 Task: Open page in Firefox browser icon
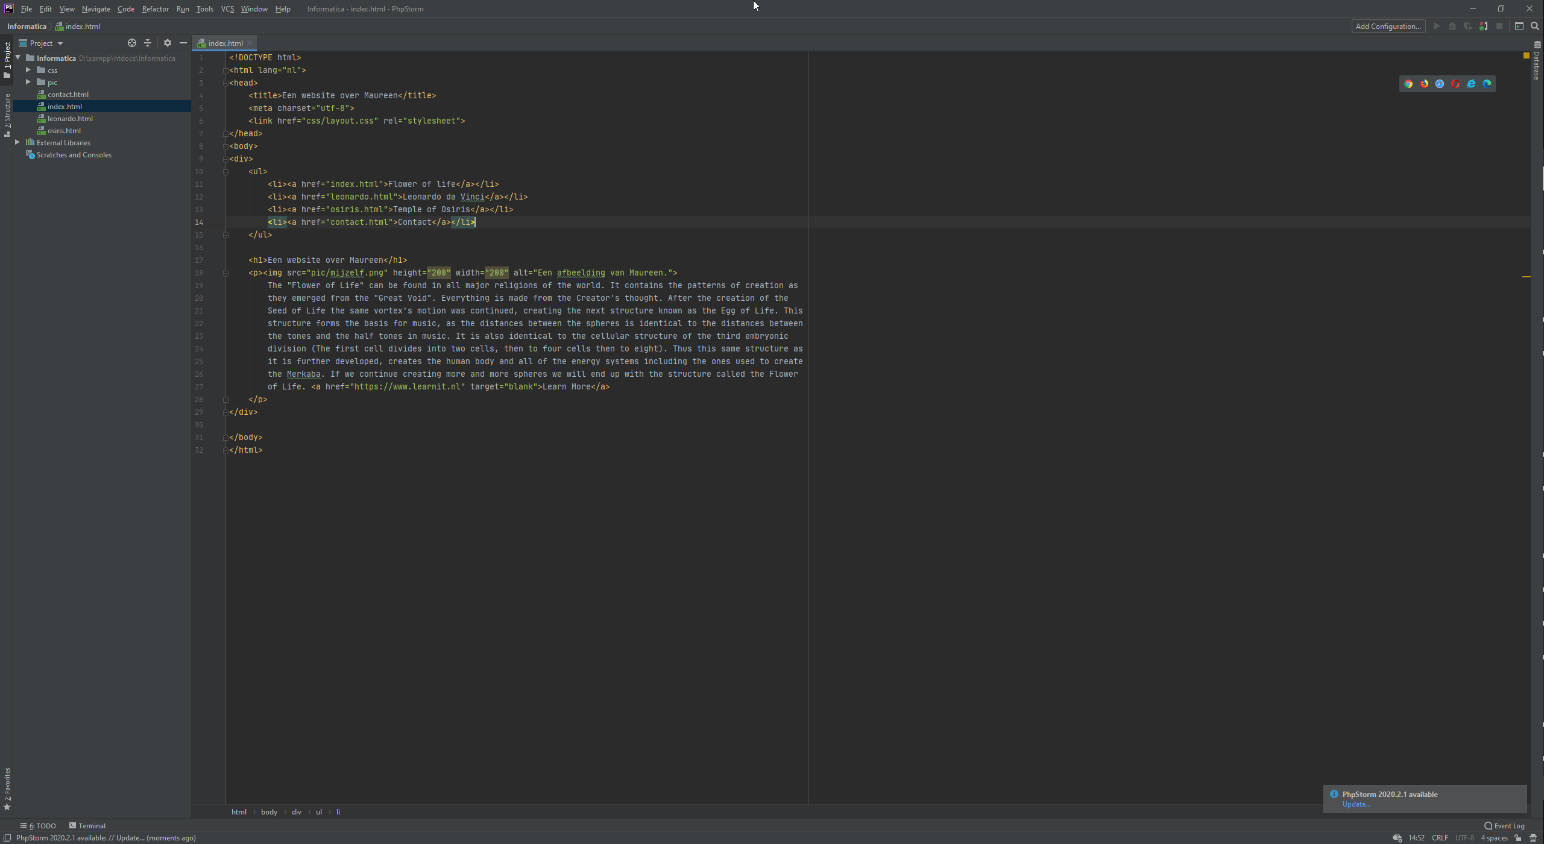click(1424, 84)
